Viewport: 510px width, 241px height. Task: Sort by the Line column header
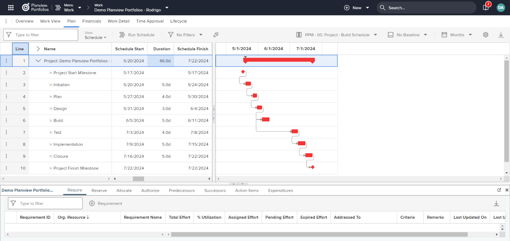click(x=20, y=49)
